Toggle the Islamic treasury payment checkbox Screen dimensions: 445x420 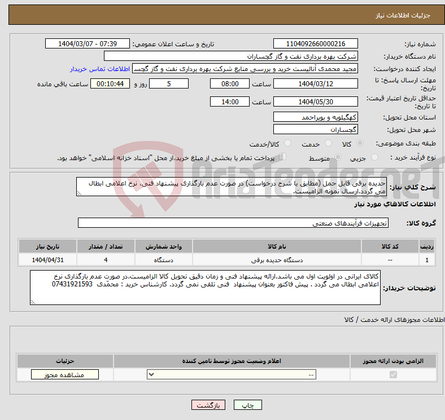283,157
